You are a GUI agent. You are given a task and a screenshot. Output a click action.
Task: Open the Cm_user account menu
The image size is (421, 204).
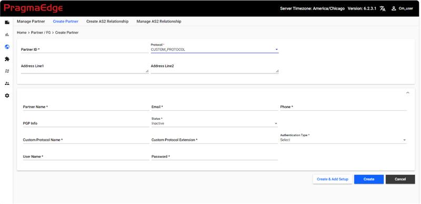[x=402, y=8]
